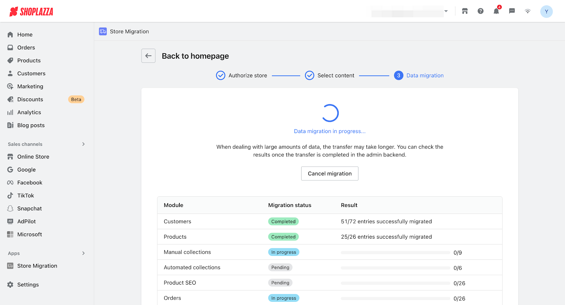Expand the Apps section chevron
The height and width of the screenshot is (305, 565).
click(83, 253)
